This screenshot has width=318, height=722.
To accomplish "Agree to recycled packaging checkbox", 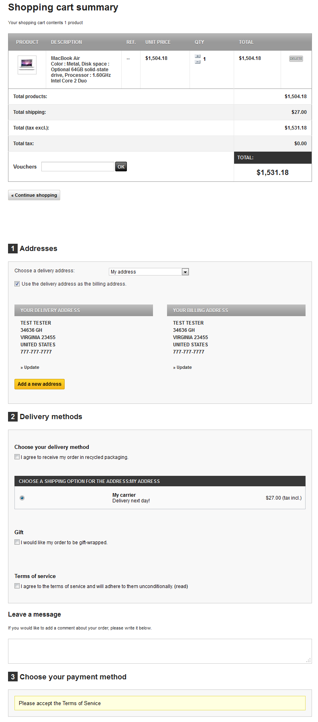I will 17,457.
